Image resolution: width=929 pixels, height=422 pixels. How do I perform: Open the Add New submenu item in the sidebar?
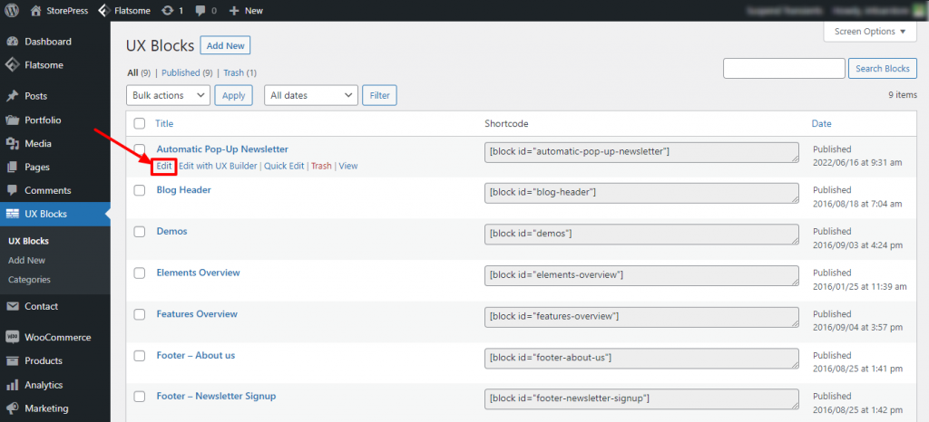[x=26, y=260]
